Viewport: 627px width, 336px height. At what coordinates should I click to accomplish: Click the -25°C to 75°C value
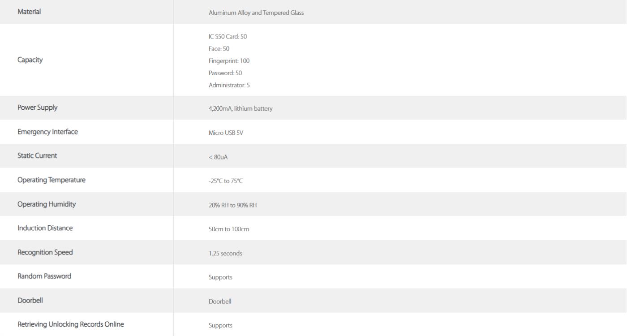[x=226, y=181]
